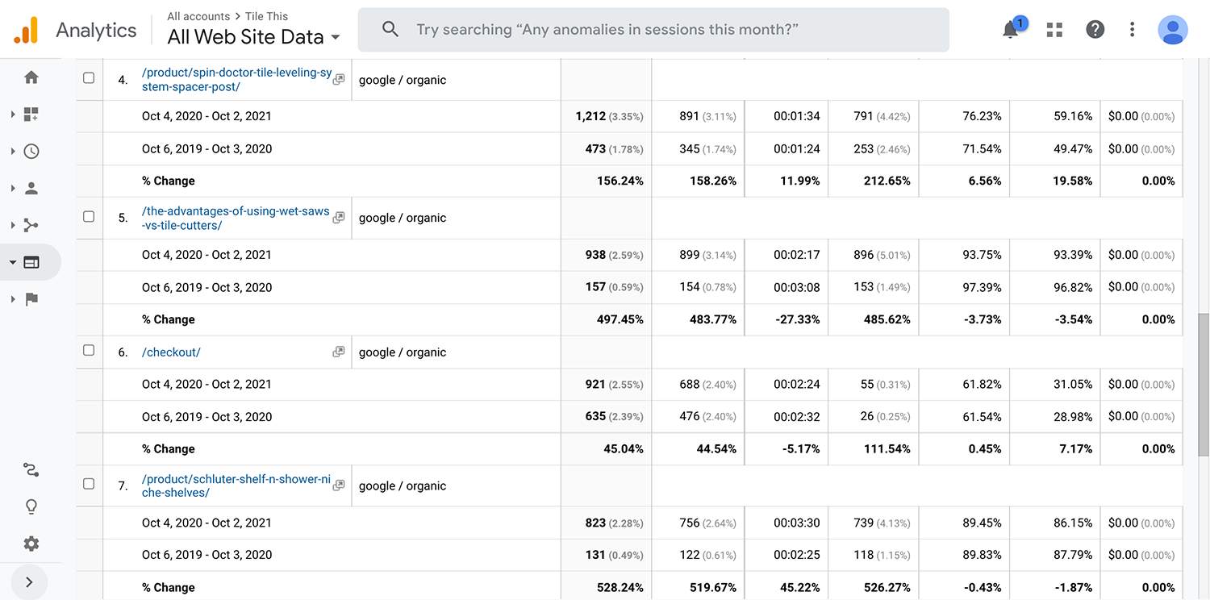Tick the row 7 schluter-shelf checkbox

click(89, 485)
